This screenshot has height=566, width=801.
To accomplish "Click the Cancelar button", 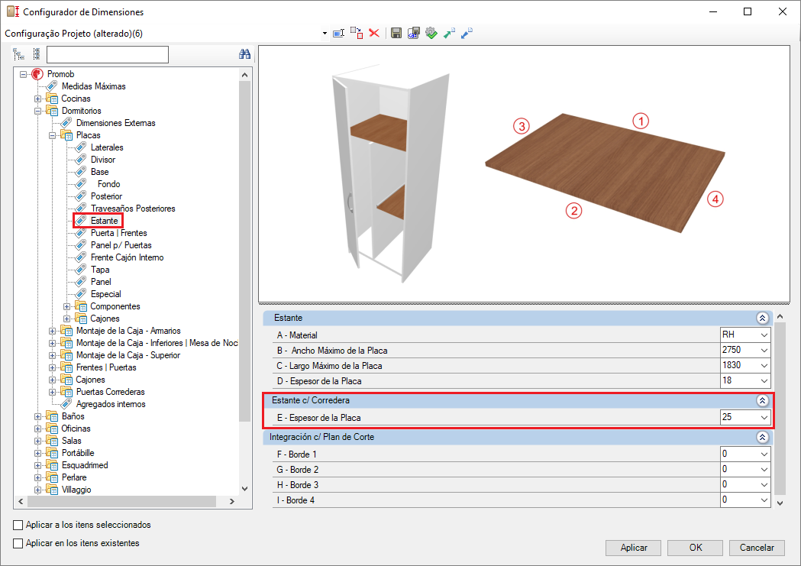I will click(757, 548).
